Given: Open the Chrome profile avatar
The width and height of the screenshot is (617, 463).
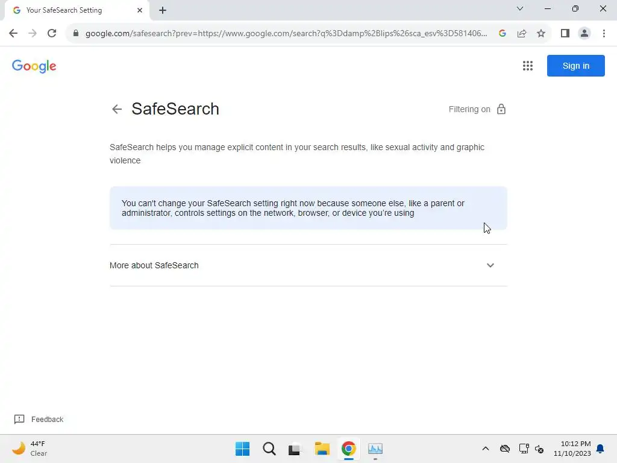Looking at the screenshot, I should tap(584, 33).
